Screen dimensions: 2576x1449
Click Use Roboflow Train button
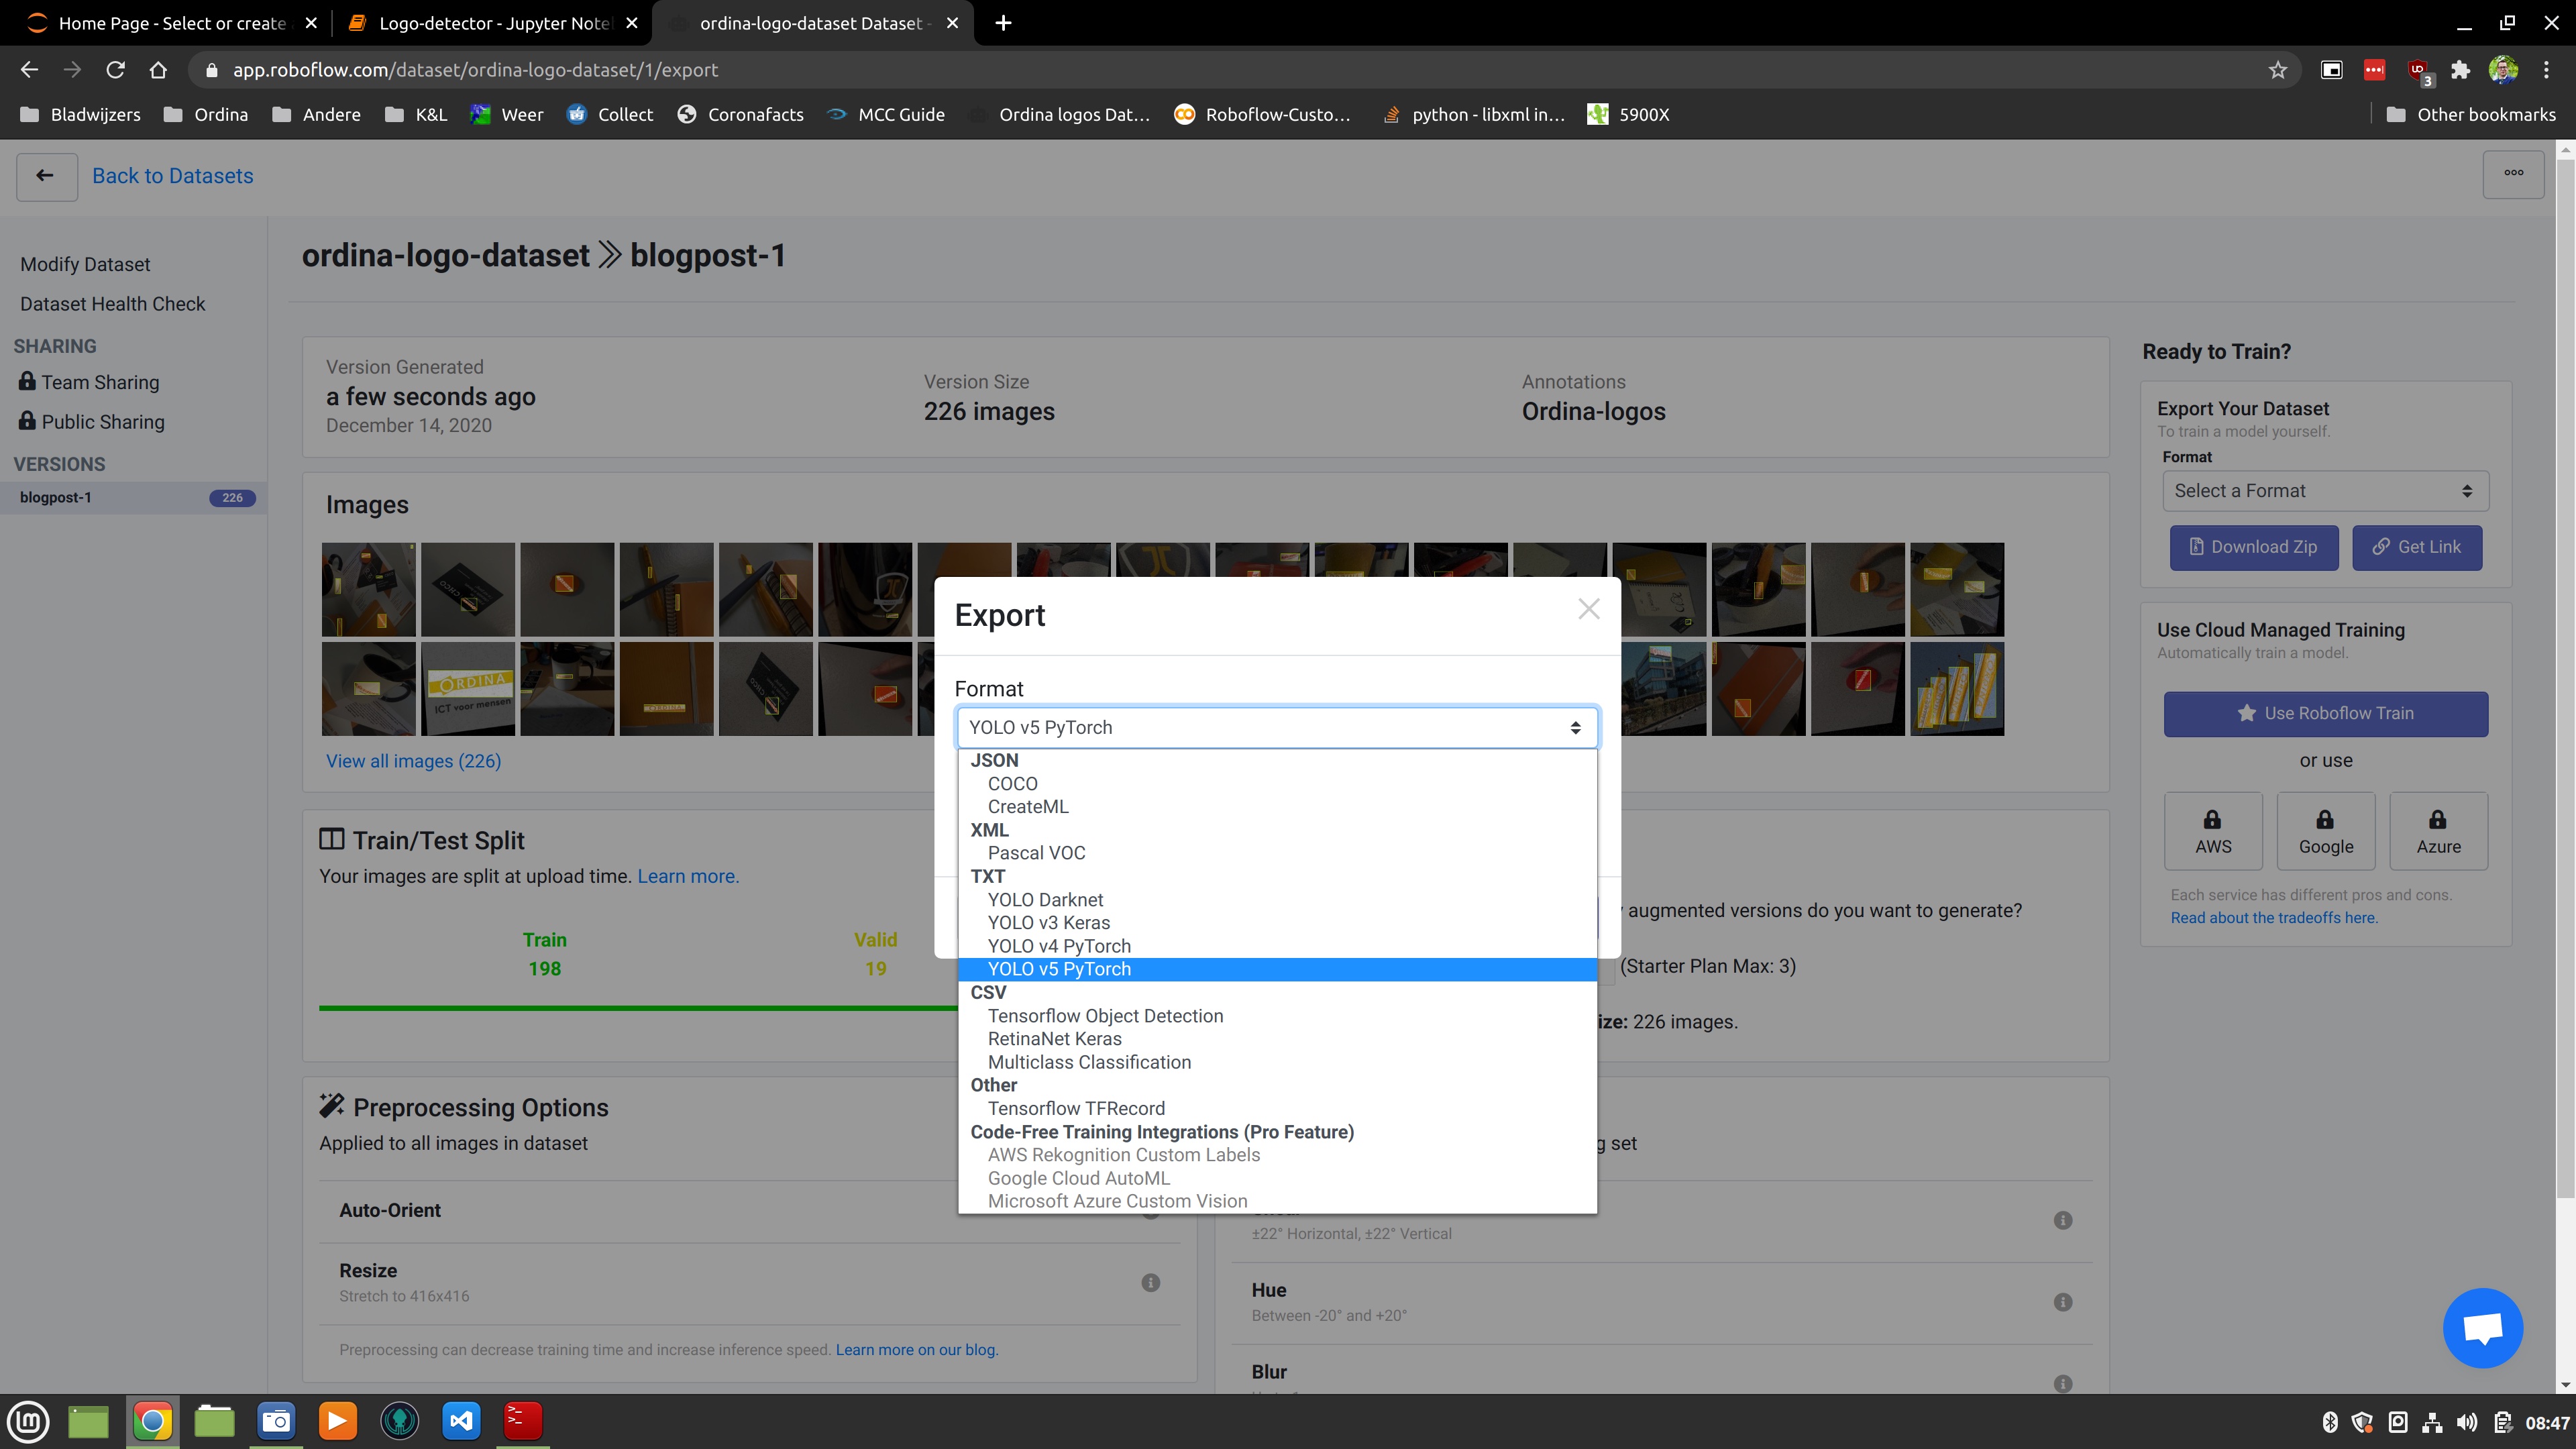click(2325, 713)
